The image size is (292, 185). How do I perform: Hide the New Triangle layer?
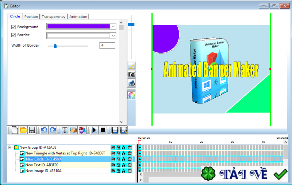[x=113, y=153]
